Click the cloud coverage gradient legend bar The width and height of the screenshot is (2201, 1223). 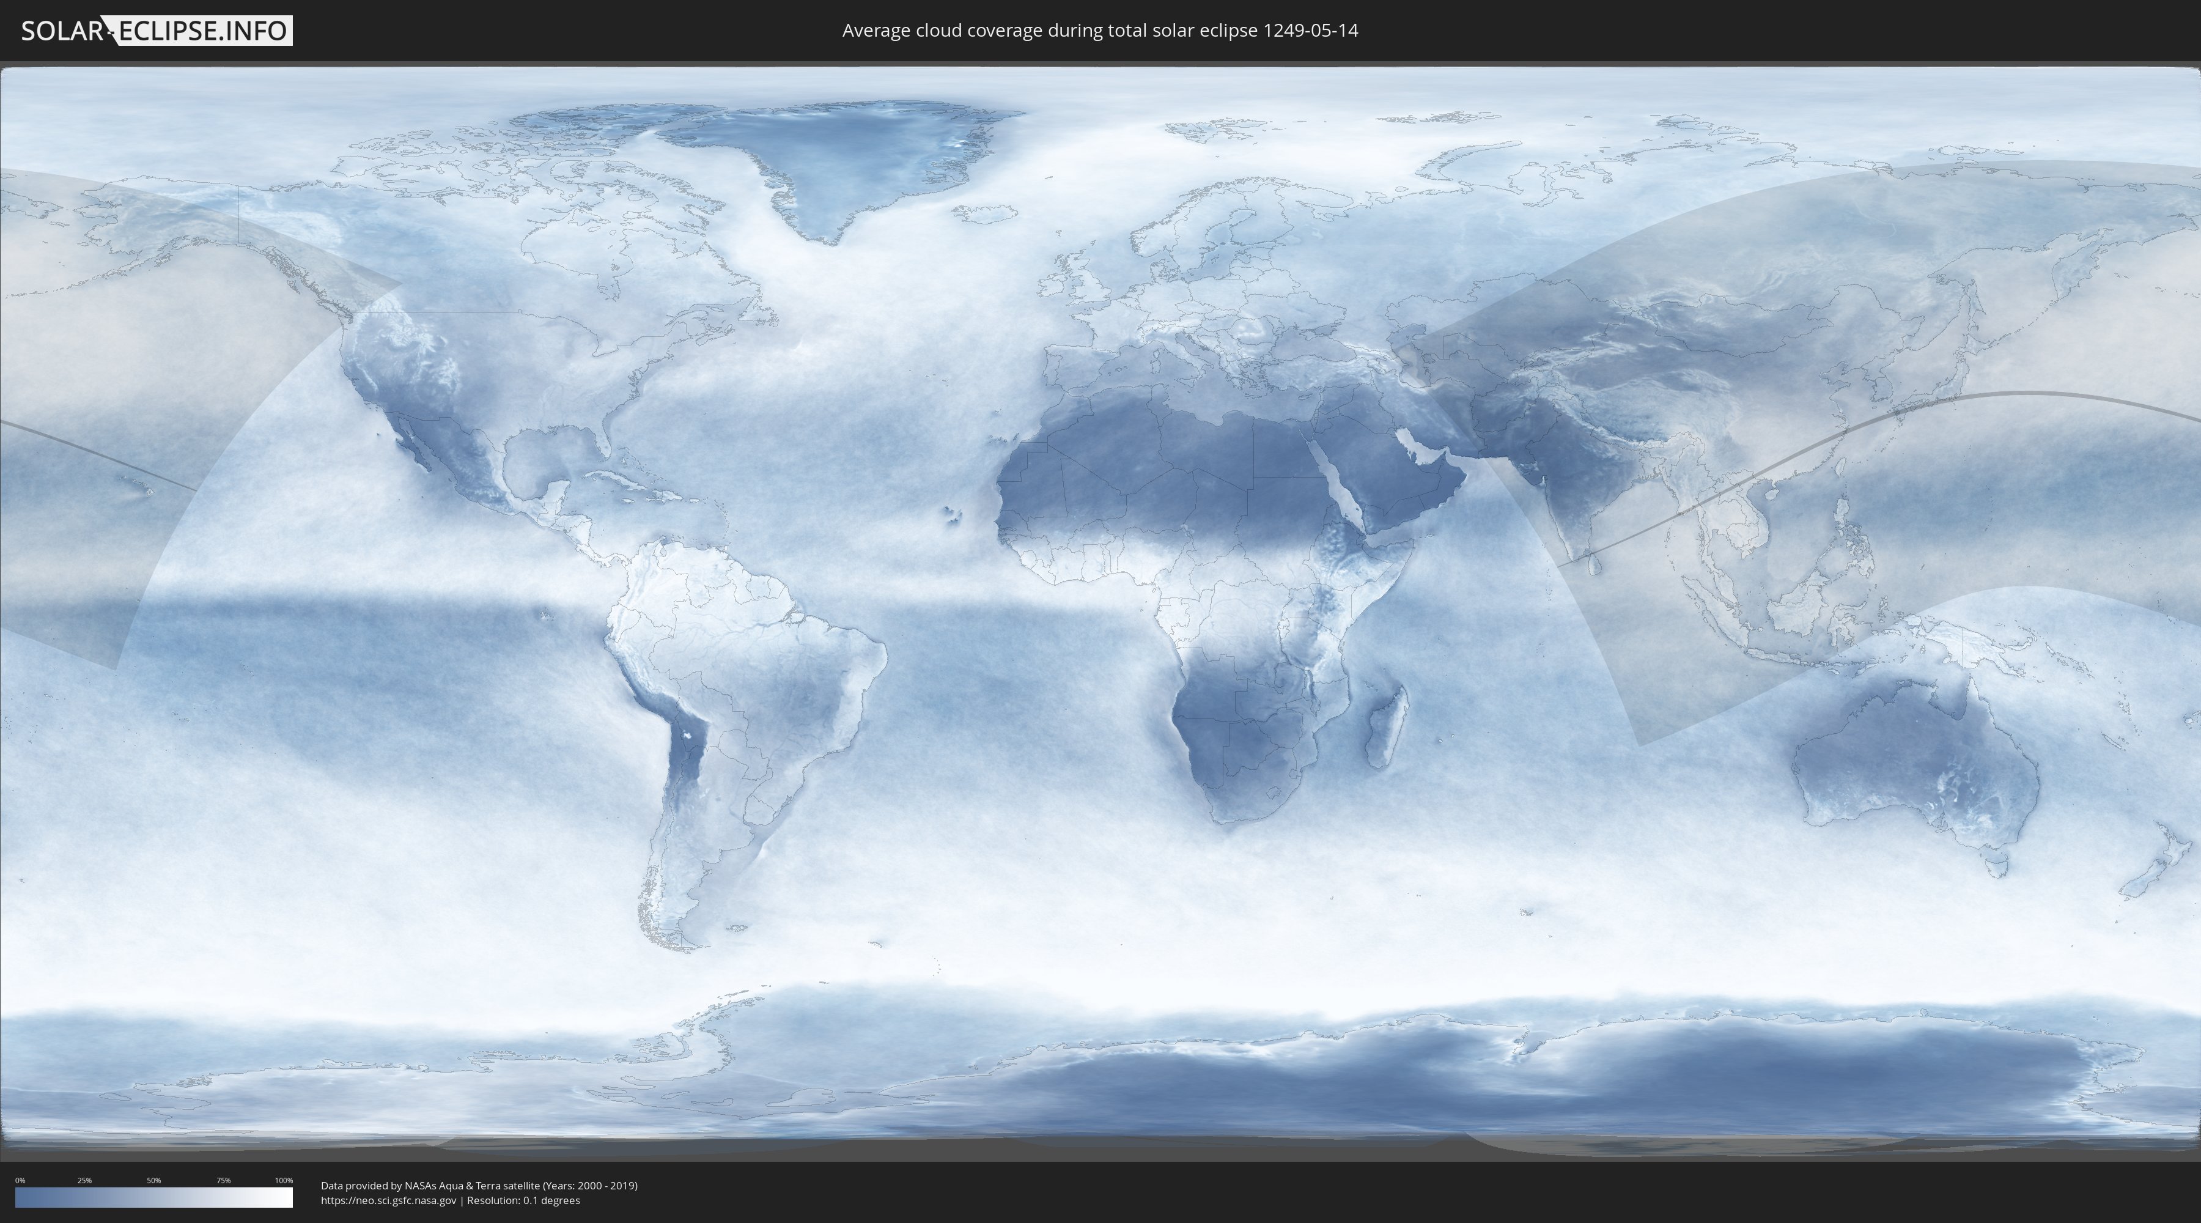(154, 1197)
